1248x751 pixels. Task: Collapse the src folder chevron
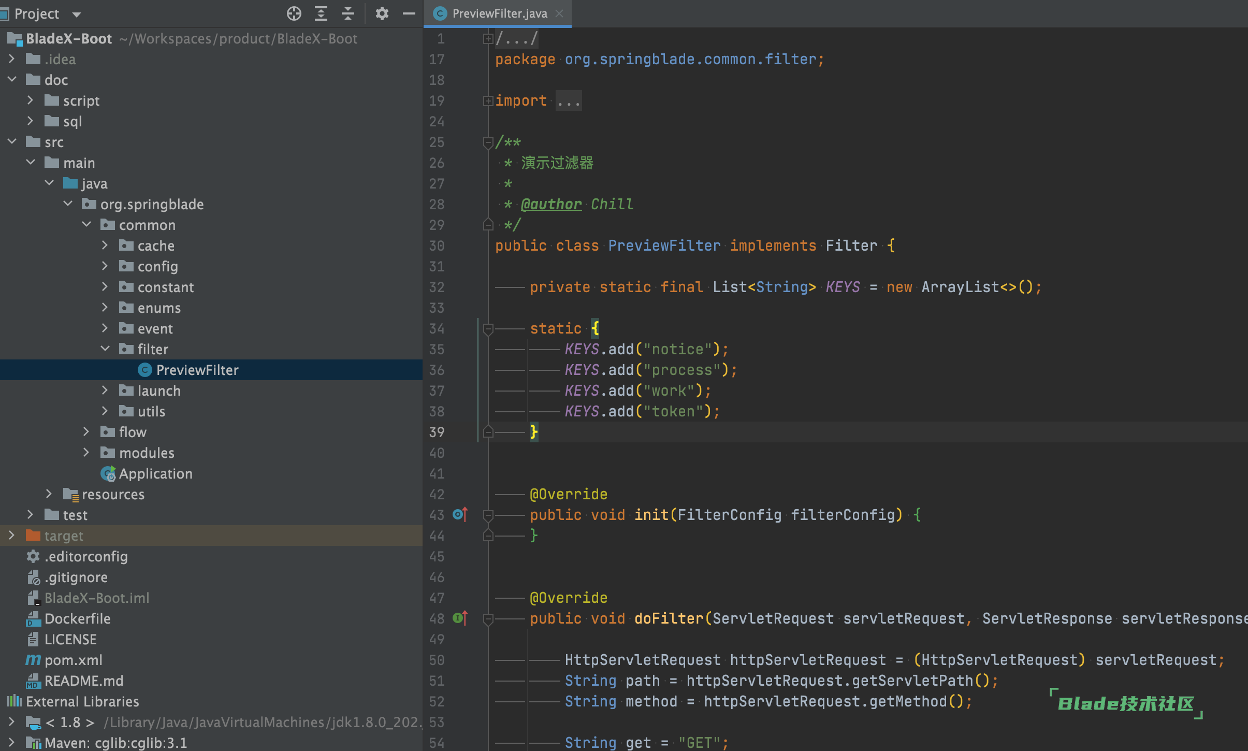pos(12,142)
